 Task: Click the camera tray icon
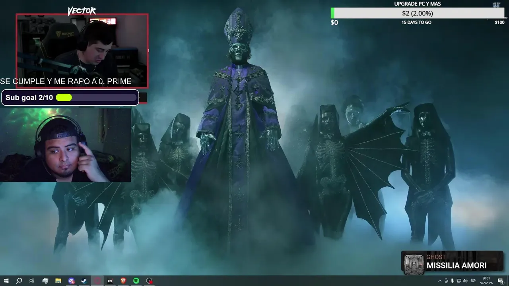point(446,281)
